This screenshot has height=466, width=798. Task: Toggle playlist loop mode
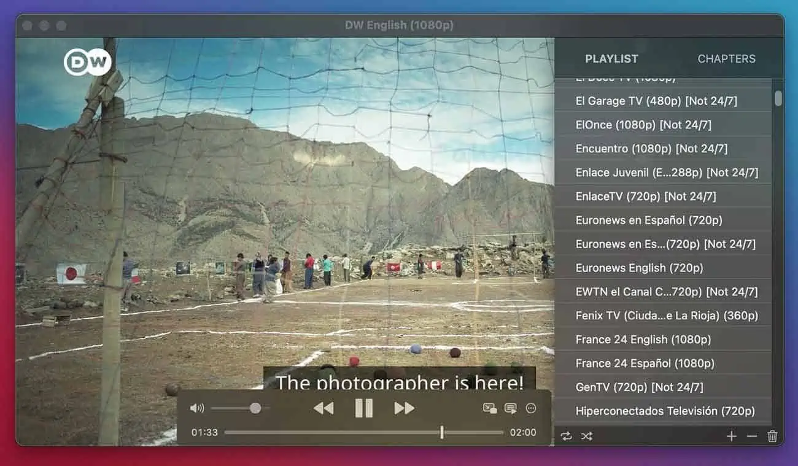566,436
